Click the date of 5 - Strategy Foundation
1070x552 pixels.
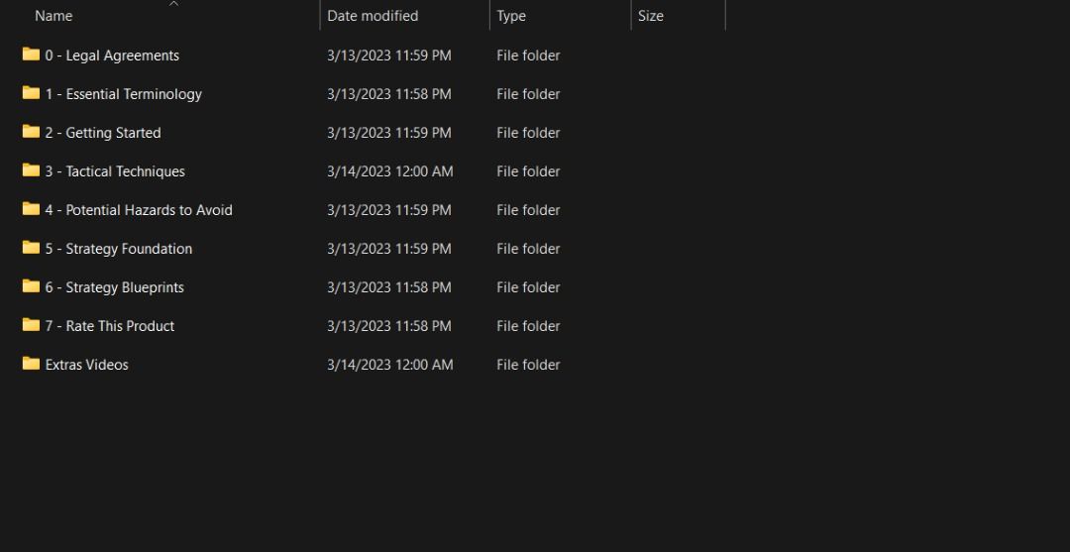[388, 249]
